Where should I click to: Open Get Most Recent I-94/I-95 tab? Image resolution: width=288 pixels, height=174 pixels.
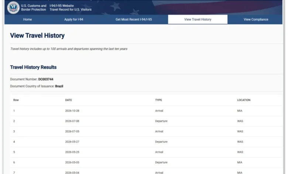[134, 19]
